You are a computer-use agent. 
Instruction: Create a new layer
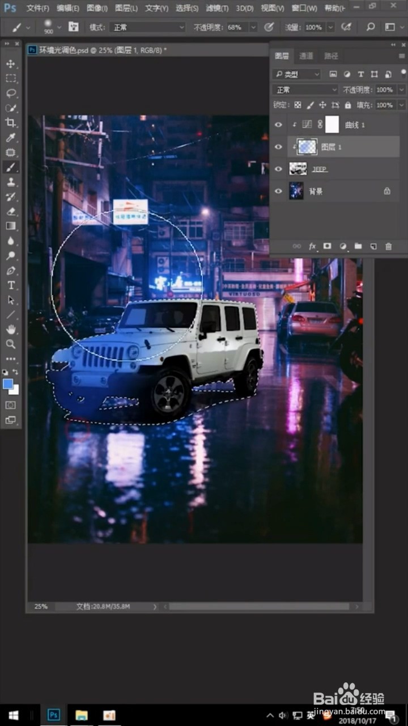pos(373,246)
